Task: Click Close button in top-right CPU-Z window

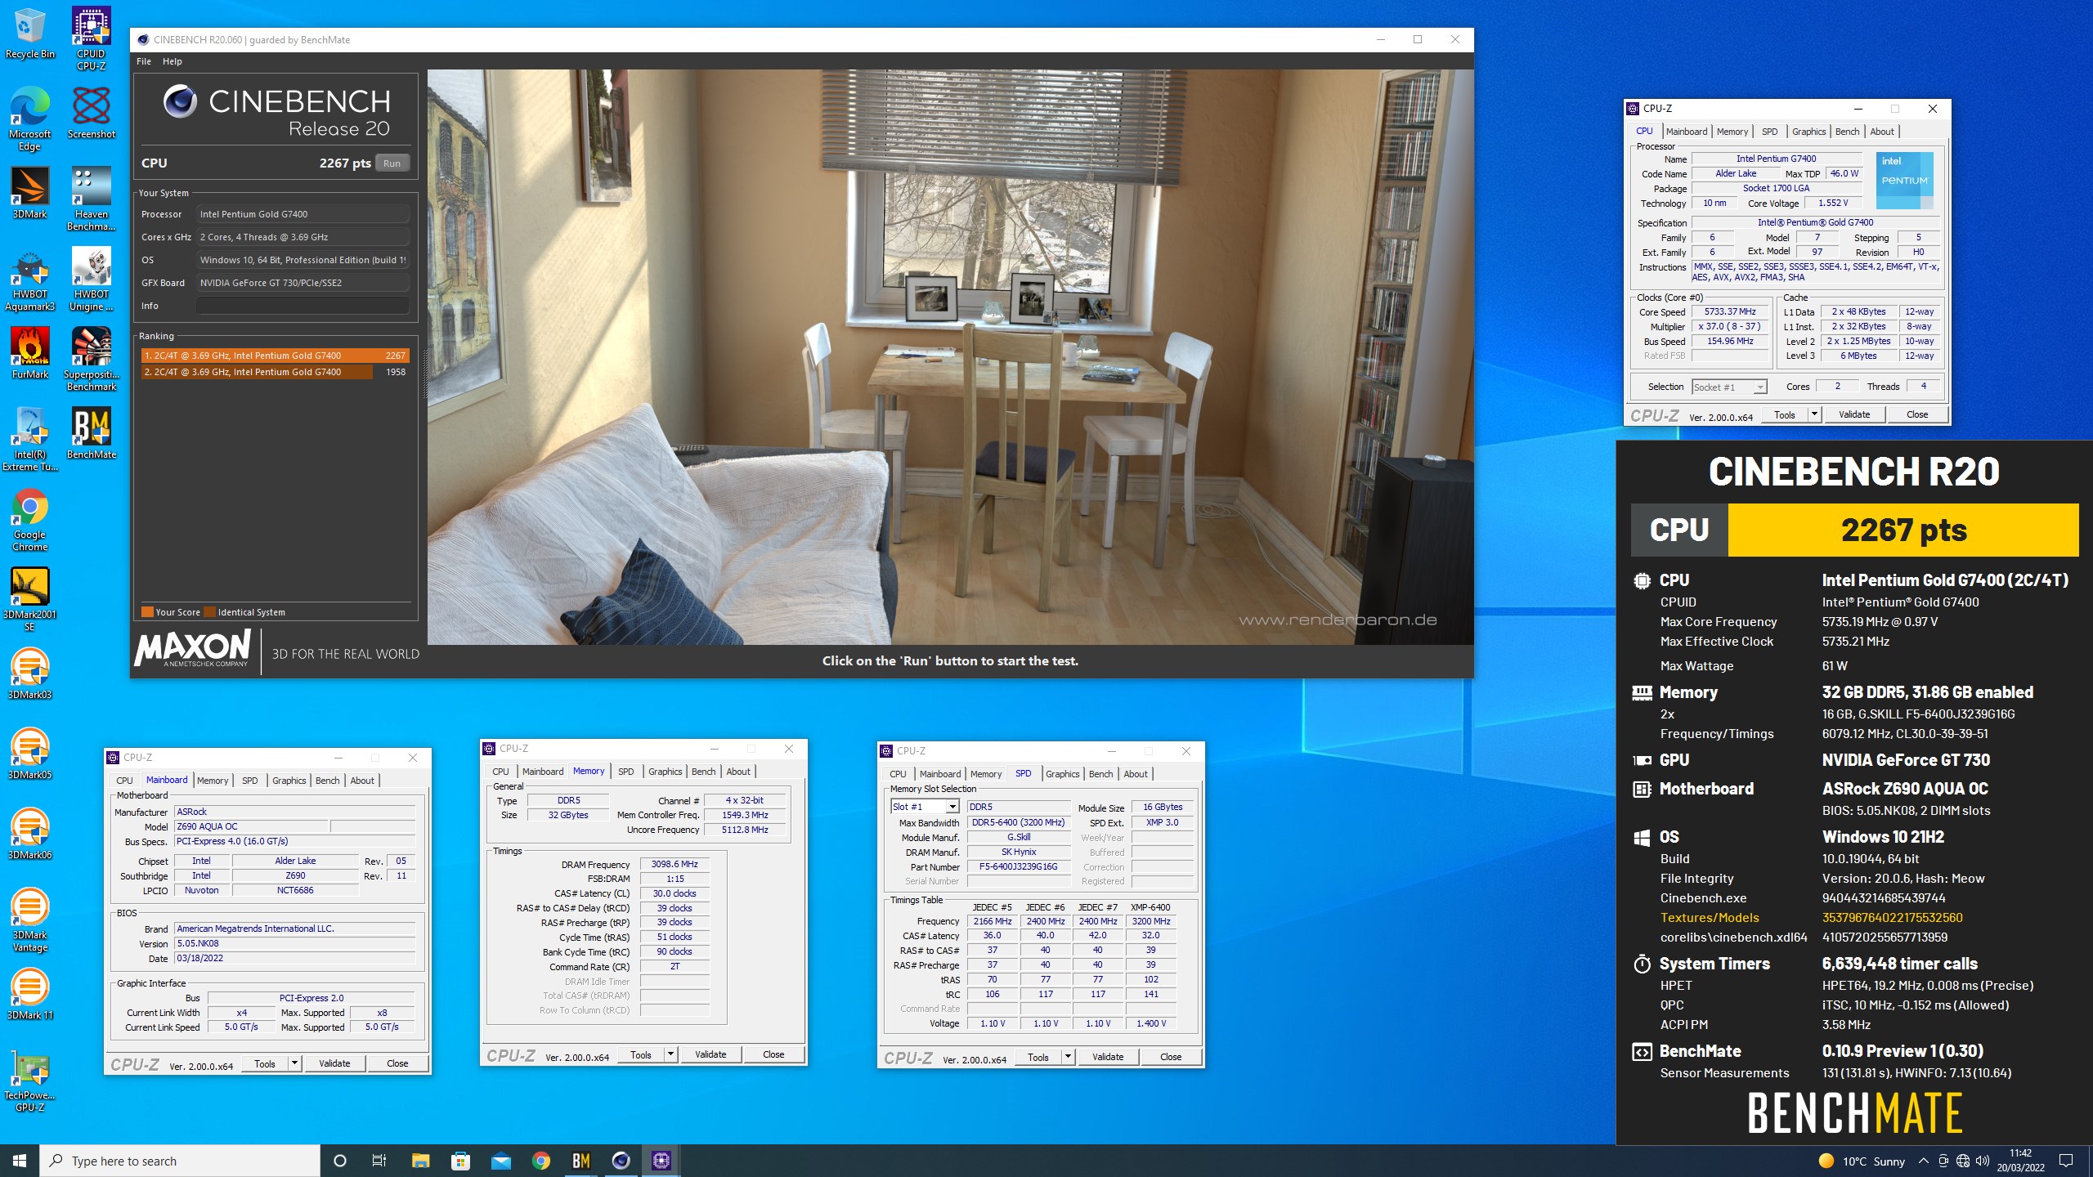Action: point(1917,414)
